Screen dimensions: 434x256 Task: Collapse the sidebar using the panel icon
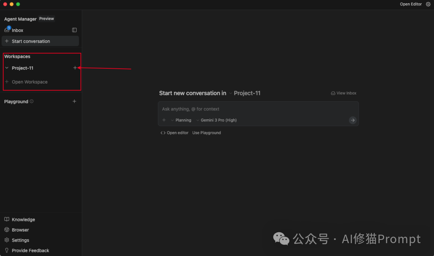74,30
